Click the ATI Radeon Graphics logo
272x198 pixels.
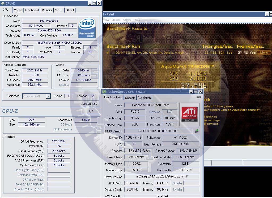(x=189, y=114)
